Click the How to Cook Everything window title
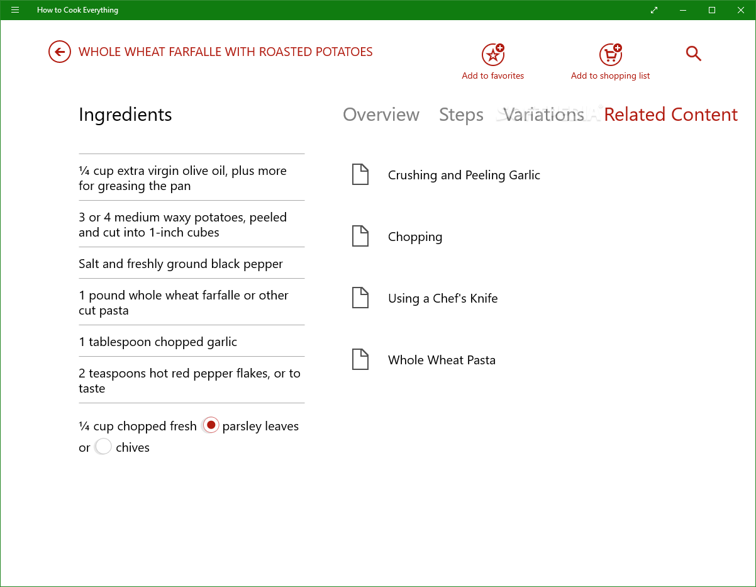This screenshot has height=587, width=756. point(77,10)
